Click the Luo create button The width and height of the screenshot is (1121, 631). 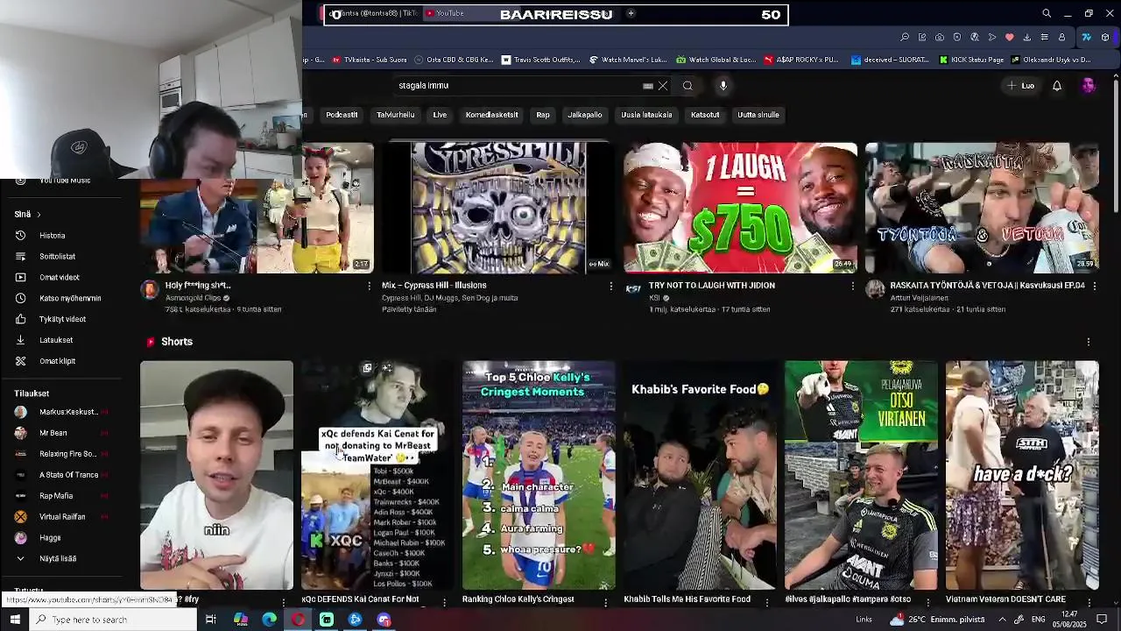pyautogui.click(x=1020, y=86)
